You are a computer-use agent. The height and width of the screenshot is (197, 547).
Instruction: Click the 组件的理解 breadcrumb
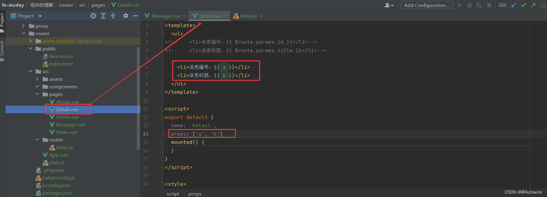pyautogui.click(x=42, y=5)
